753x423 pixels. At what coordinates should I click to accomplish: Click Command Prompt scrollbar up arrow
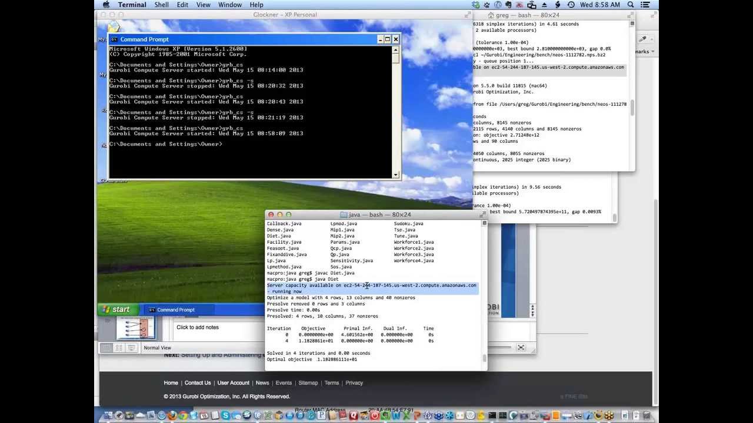coord(396,50)
